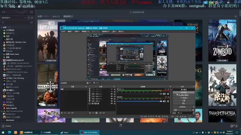This screenshot has width=241, height=135.
Task: Open the Microsoft Edge taskbar icon
Action: [x=9, y=132]
